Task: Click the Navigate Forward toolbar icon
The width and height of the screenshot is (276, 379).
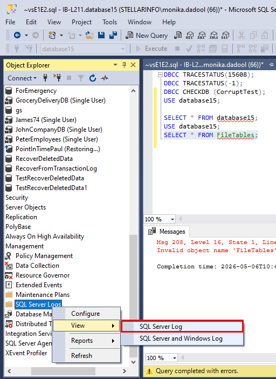Action: pyautogui.click(x=36, y=35)
